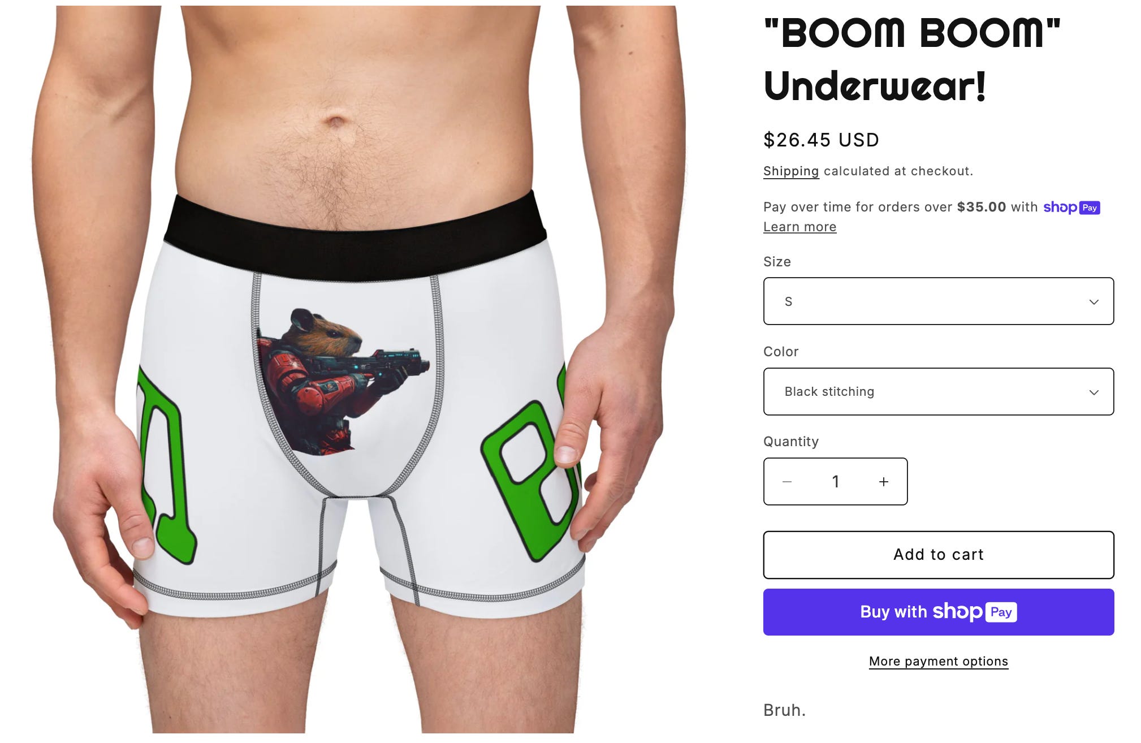Open the Color dropdown showing Black stitching

[938, 391]
